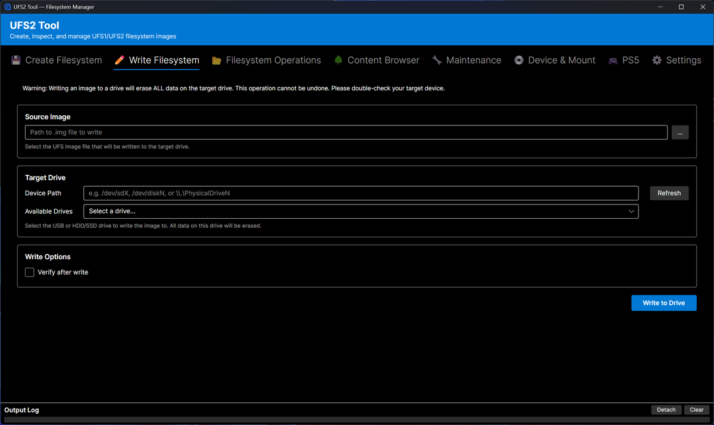Click the chevron arrow of Select a drive combo
The width and height of the screenshot is (714, 425).
coord(631,211)
